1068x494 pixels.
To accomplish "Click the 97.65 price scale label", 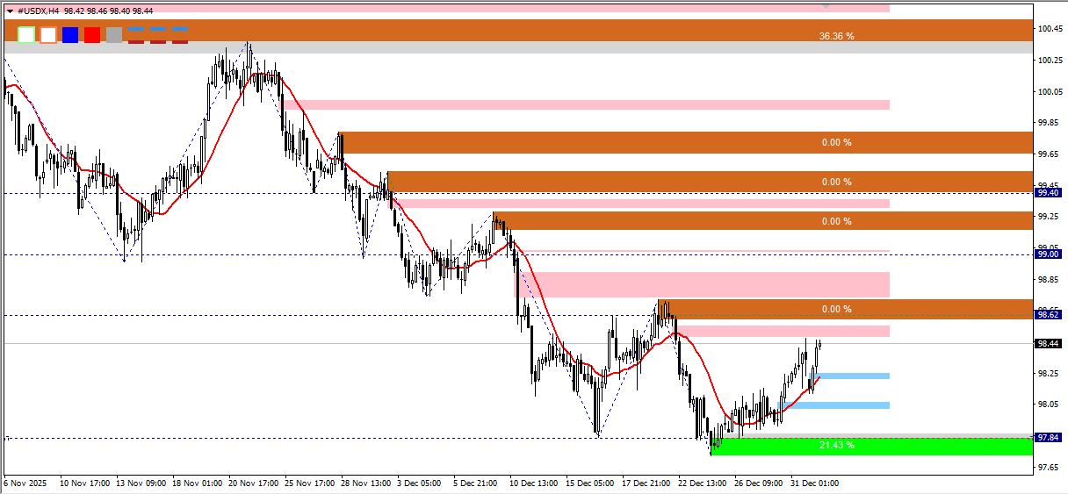I will (1049, 467).
